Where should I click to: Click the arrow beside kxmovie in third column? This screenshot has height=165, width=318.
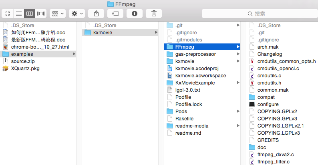238,61
